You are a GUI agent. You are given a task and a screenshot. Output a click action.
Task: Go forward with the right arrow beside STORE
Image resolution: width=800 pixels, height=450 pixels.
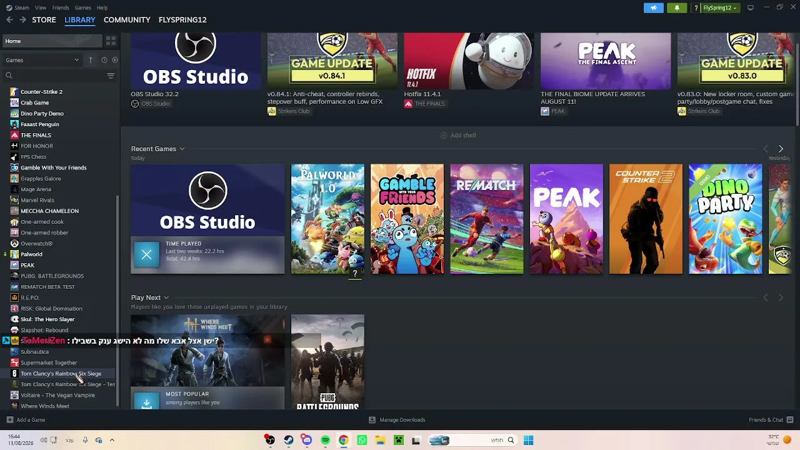(22, 20)
